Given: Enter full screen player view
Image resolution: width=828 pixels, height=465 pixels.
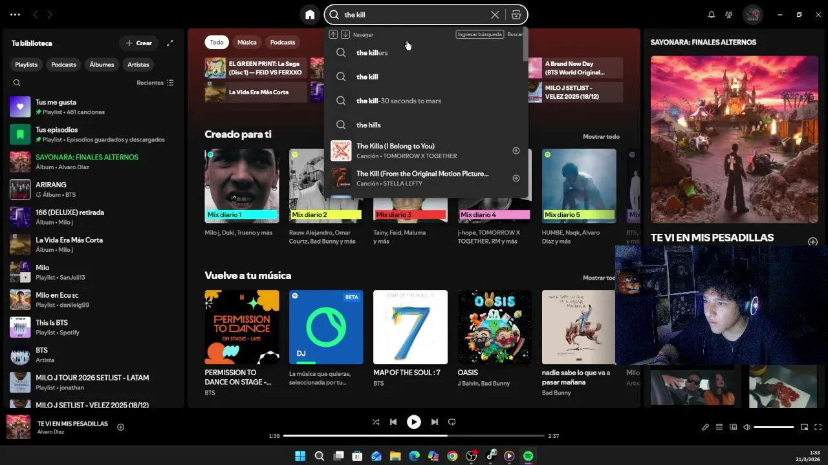Looking at the screenshot, I should click(x=818, y=427).
